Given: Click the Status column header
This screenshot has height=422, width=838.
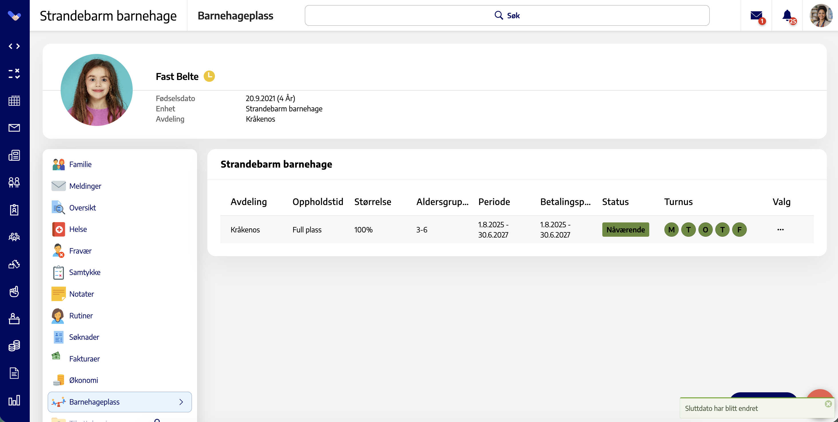Looking at the screenshot, I should click(615, 202).
